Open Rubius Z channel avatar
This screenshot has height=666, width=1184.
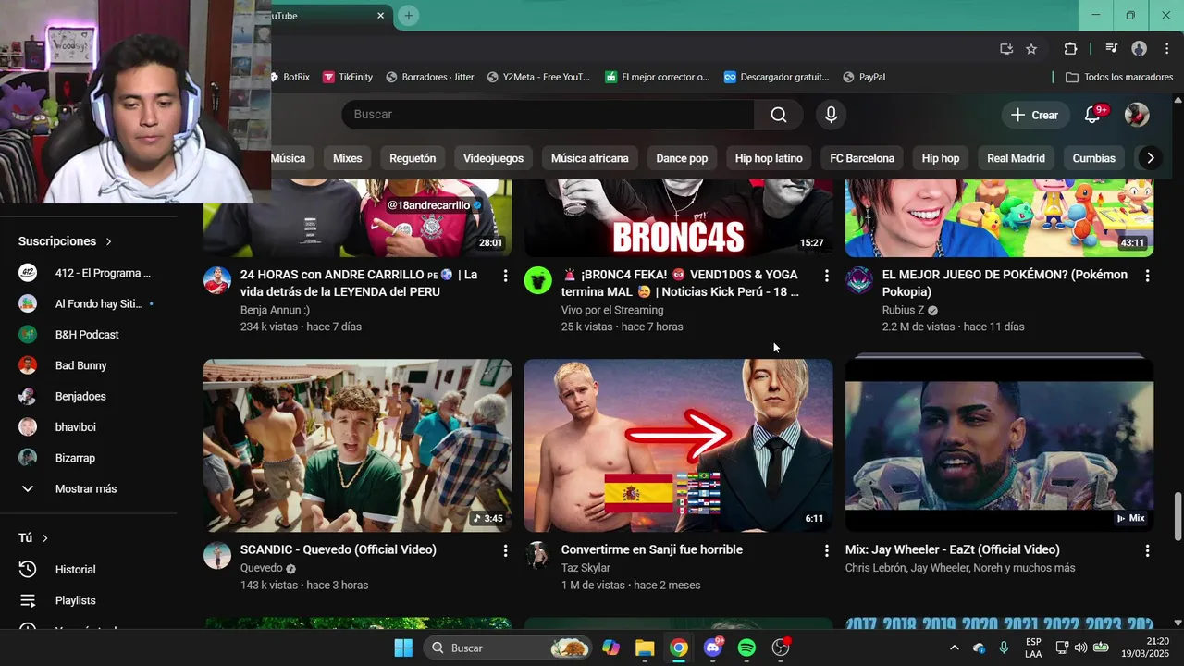pos(859,280)
